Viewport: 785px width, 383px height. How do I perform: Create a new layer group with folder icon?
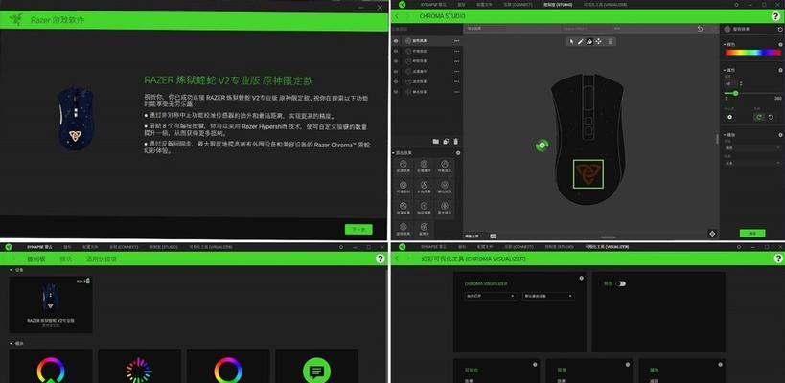pos(435,142)
